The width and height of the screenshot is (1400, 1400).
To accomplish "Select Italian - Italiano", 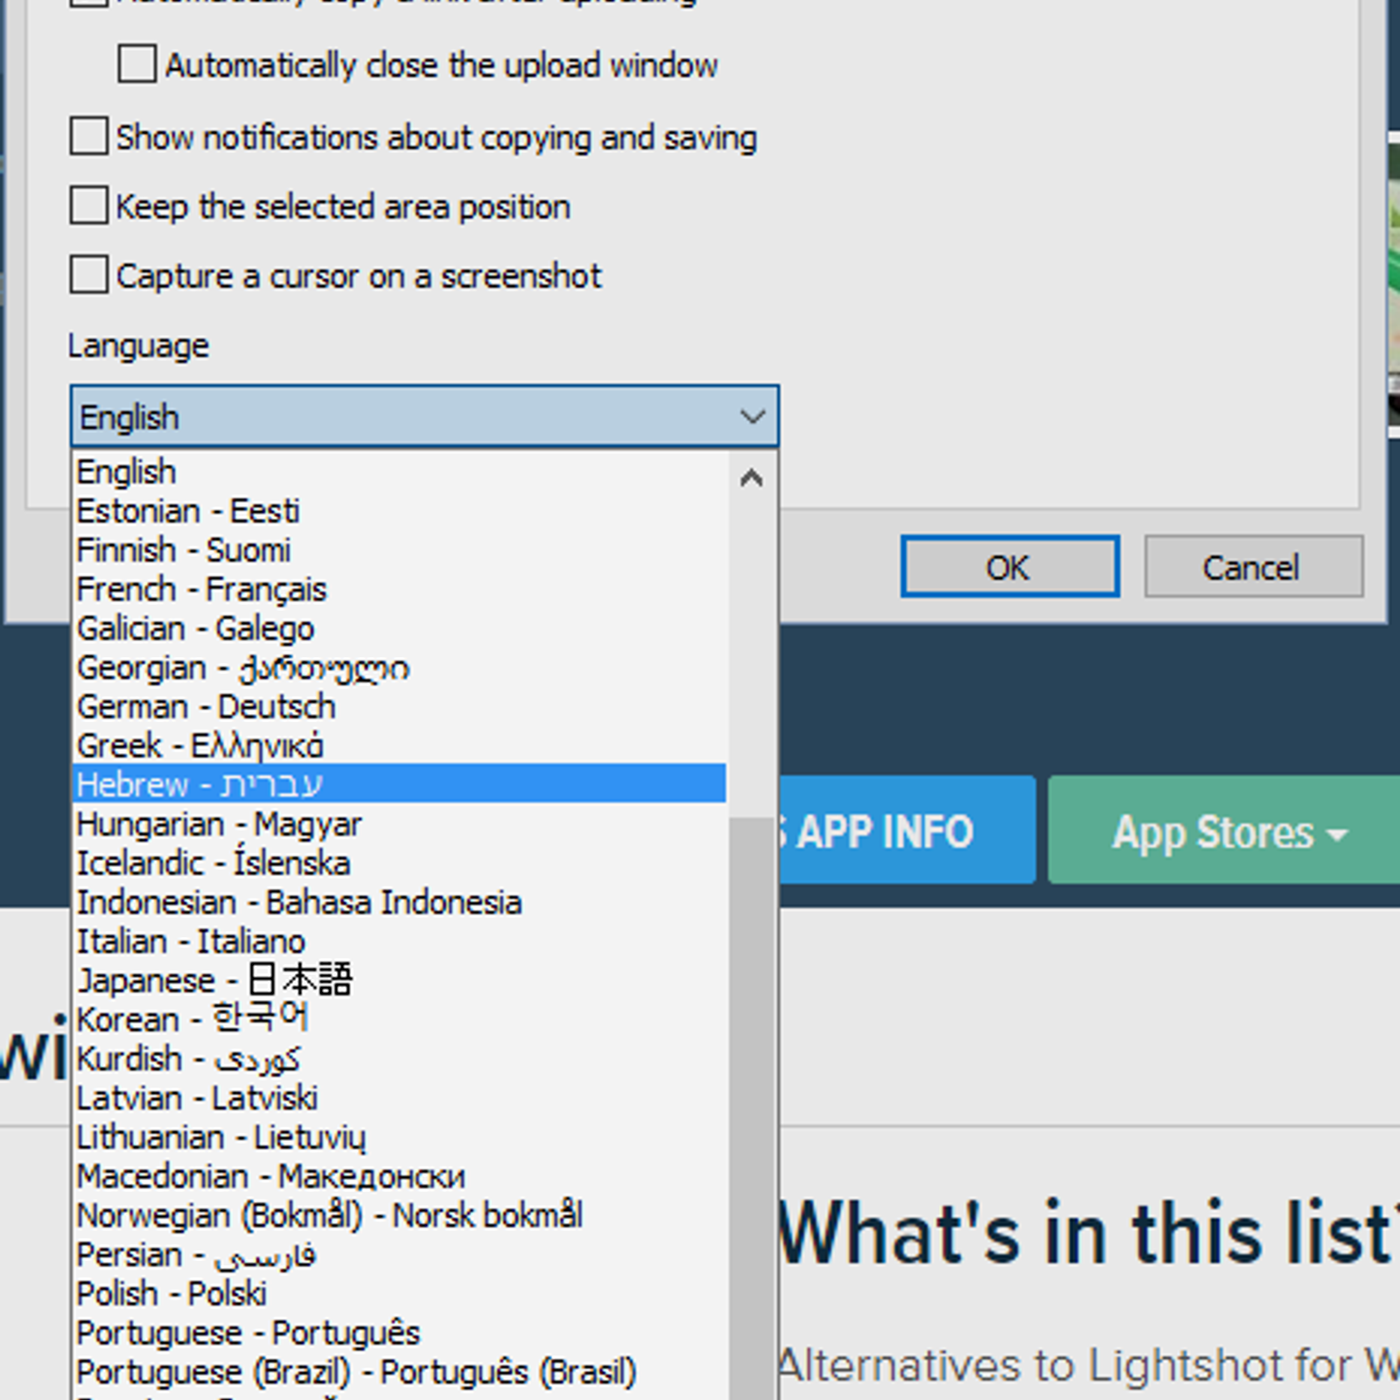I will point(399,941).
